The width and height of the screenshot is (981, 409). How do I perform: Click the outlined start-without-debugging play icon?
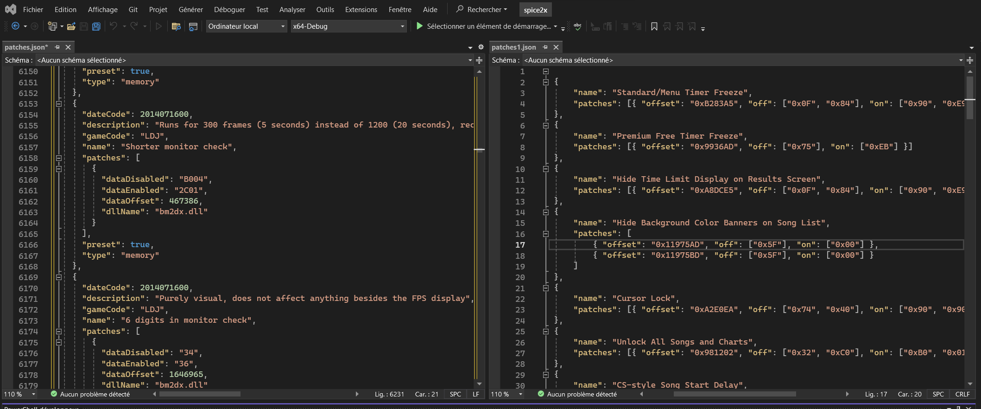click(158, 26)
